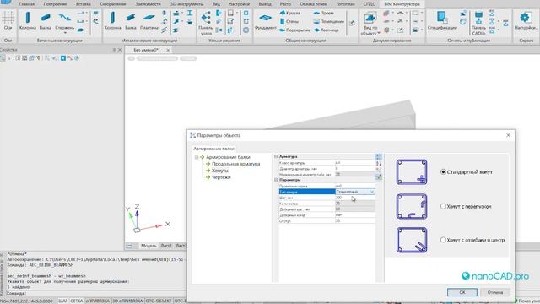
Task: Click the Армирование балки dialog tab
Action: 213,149
